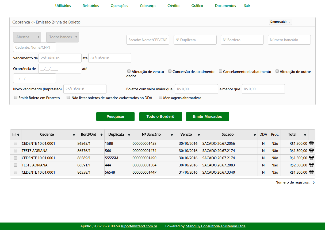Enable Cancelamento de abatimento checkbox

[220, 71]
